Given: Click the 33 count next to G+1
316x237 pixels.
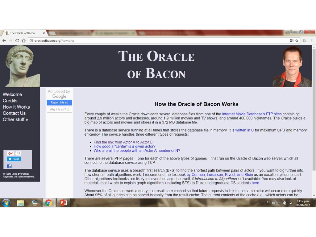Looking at the screenshot, I should point(19,153).
